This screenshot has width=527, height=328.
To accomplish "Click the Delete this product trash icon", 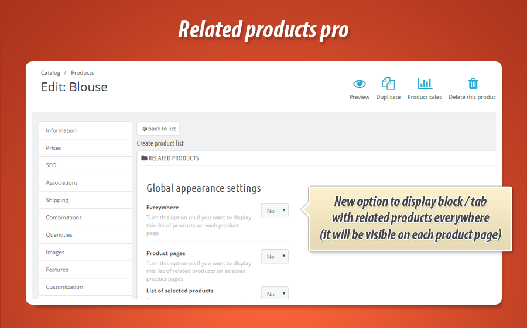I will pos(473,84).
